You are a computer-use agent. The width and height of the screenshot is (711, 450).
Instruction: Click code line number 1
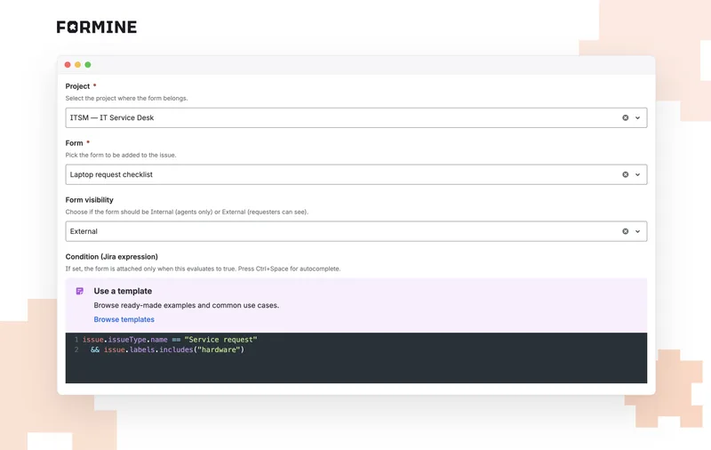tap(76, 340)
